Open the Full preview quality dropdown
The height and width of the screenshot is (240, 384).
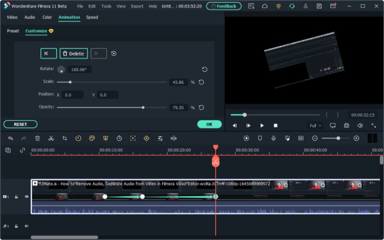coord(315,126)
